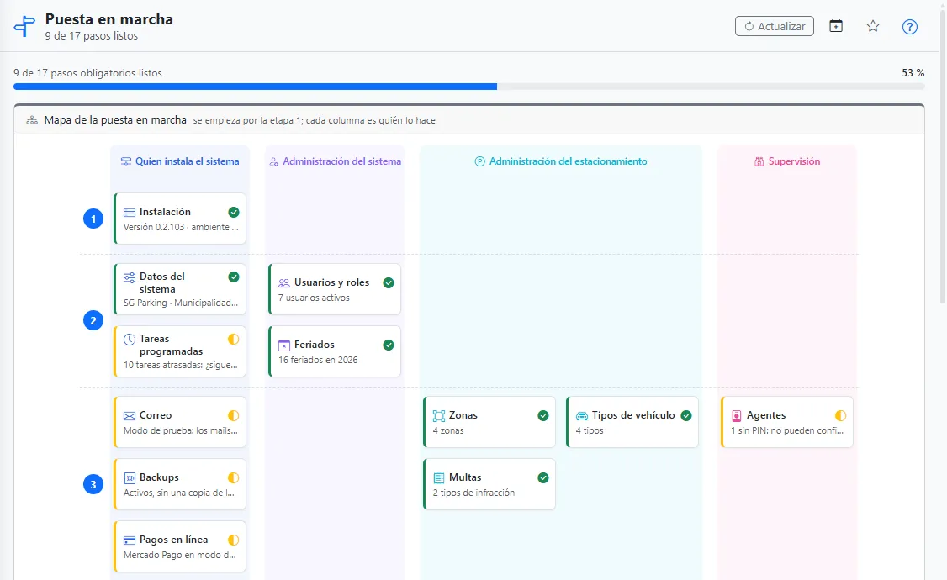947x580 pixels.
Task: Click the Datos del sistema sliders icon
Action: (130, 277)
